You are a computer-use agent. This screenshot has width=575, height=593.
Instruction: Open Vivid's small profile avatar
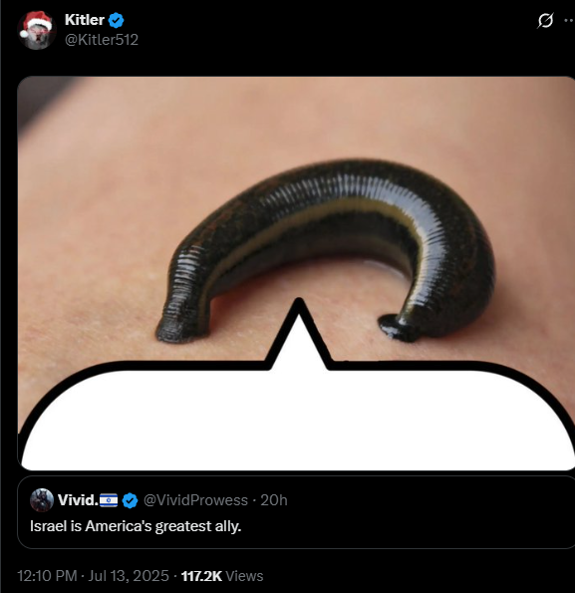(42, 500)
